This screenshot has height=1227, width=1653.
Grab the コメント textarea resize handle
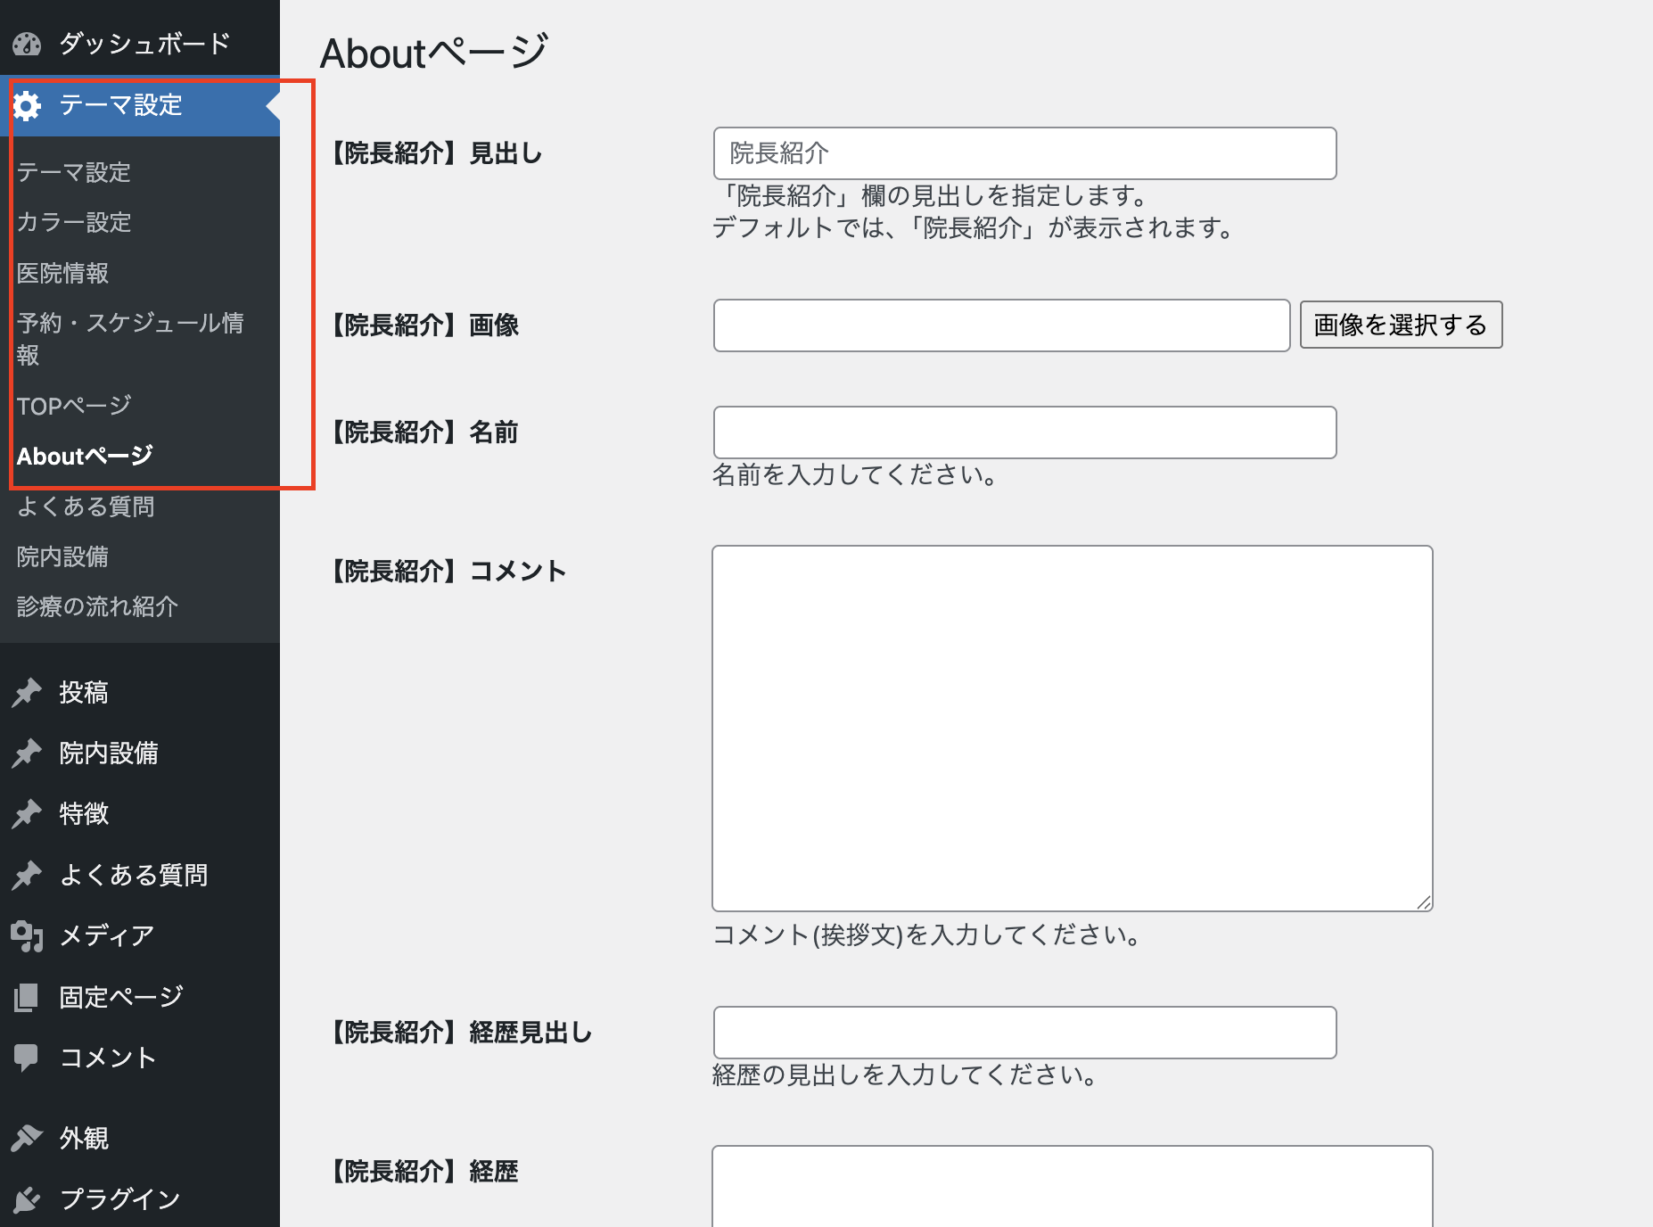tap(1424, 902)
